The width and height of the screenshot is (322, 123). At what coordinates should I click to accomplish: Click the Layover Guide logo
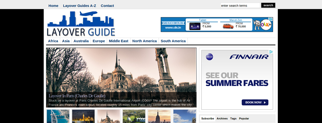coord(81,24)
